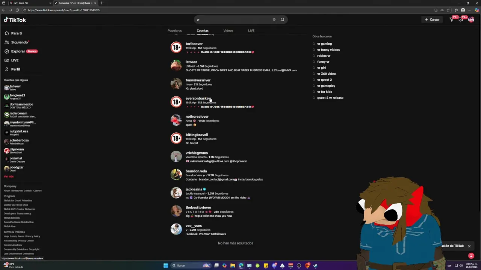Screen dimensions: 481x270
Task: Open Steam from the taskbar
Action: point(316,265)
